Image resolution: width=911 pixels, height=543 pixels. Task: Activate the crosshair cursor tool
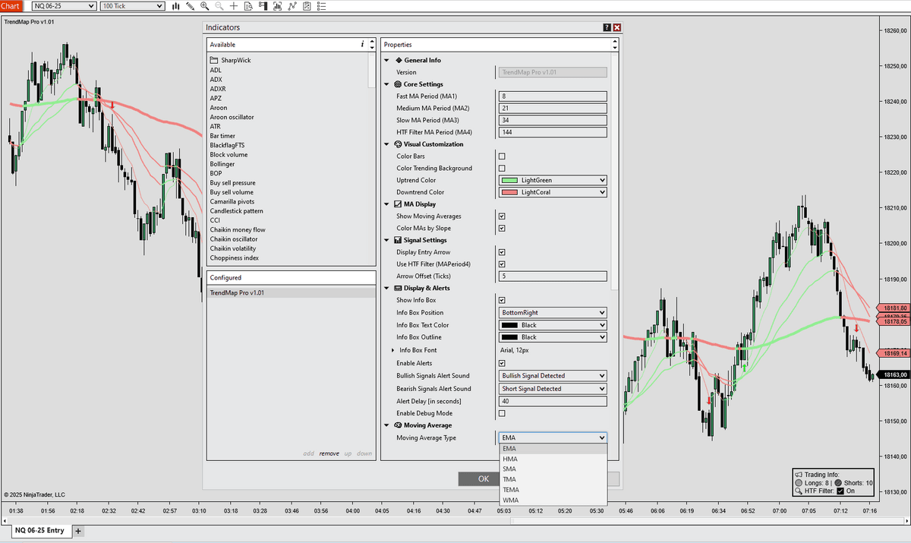tap(234, 6)
